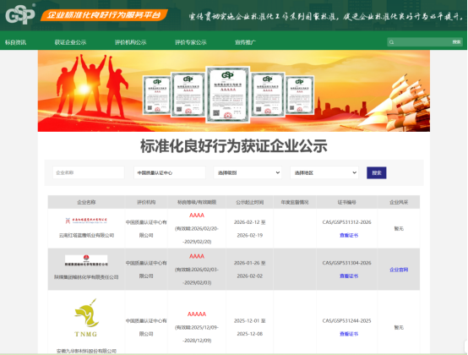Click the 企业名称 input field
468x355 pixels.
pos(89,172)
